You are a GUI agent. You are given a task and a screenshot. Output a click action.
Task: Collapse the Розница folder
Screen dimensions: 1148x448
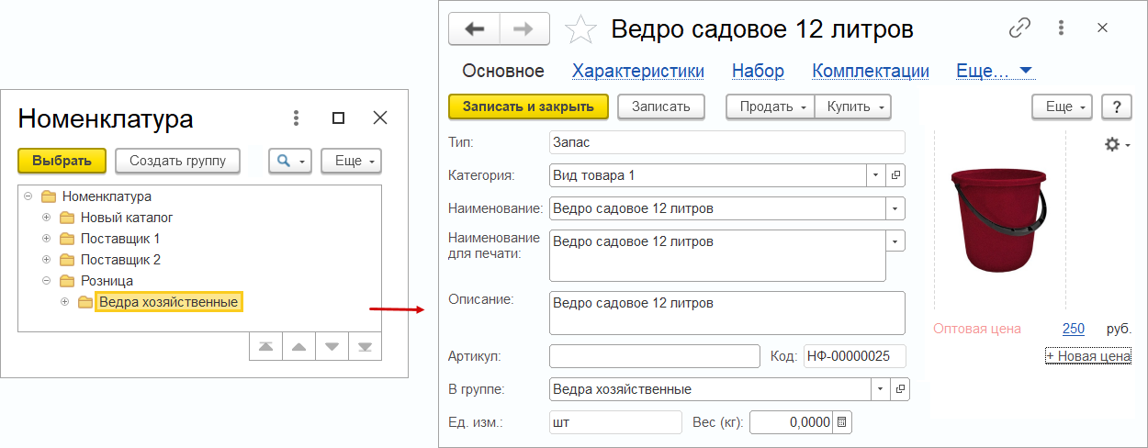point(47,281)
